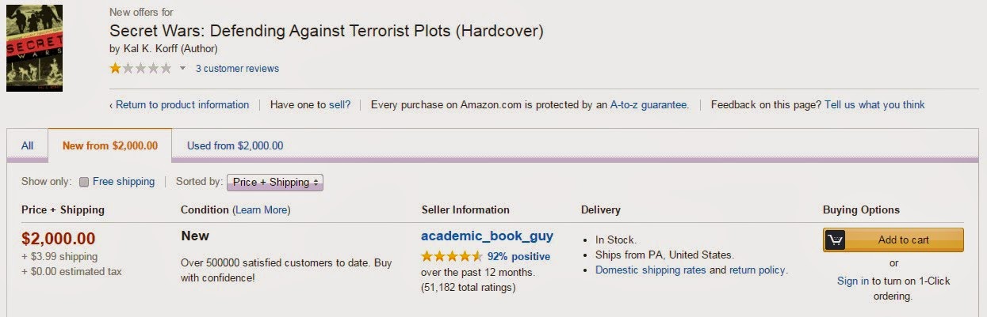Switch to Used from $2,000.00 tab
987x317 pixels.
[x=235, y=145]
